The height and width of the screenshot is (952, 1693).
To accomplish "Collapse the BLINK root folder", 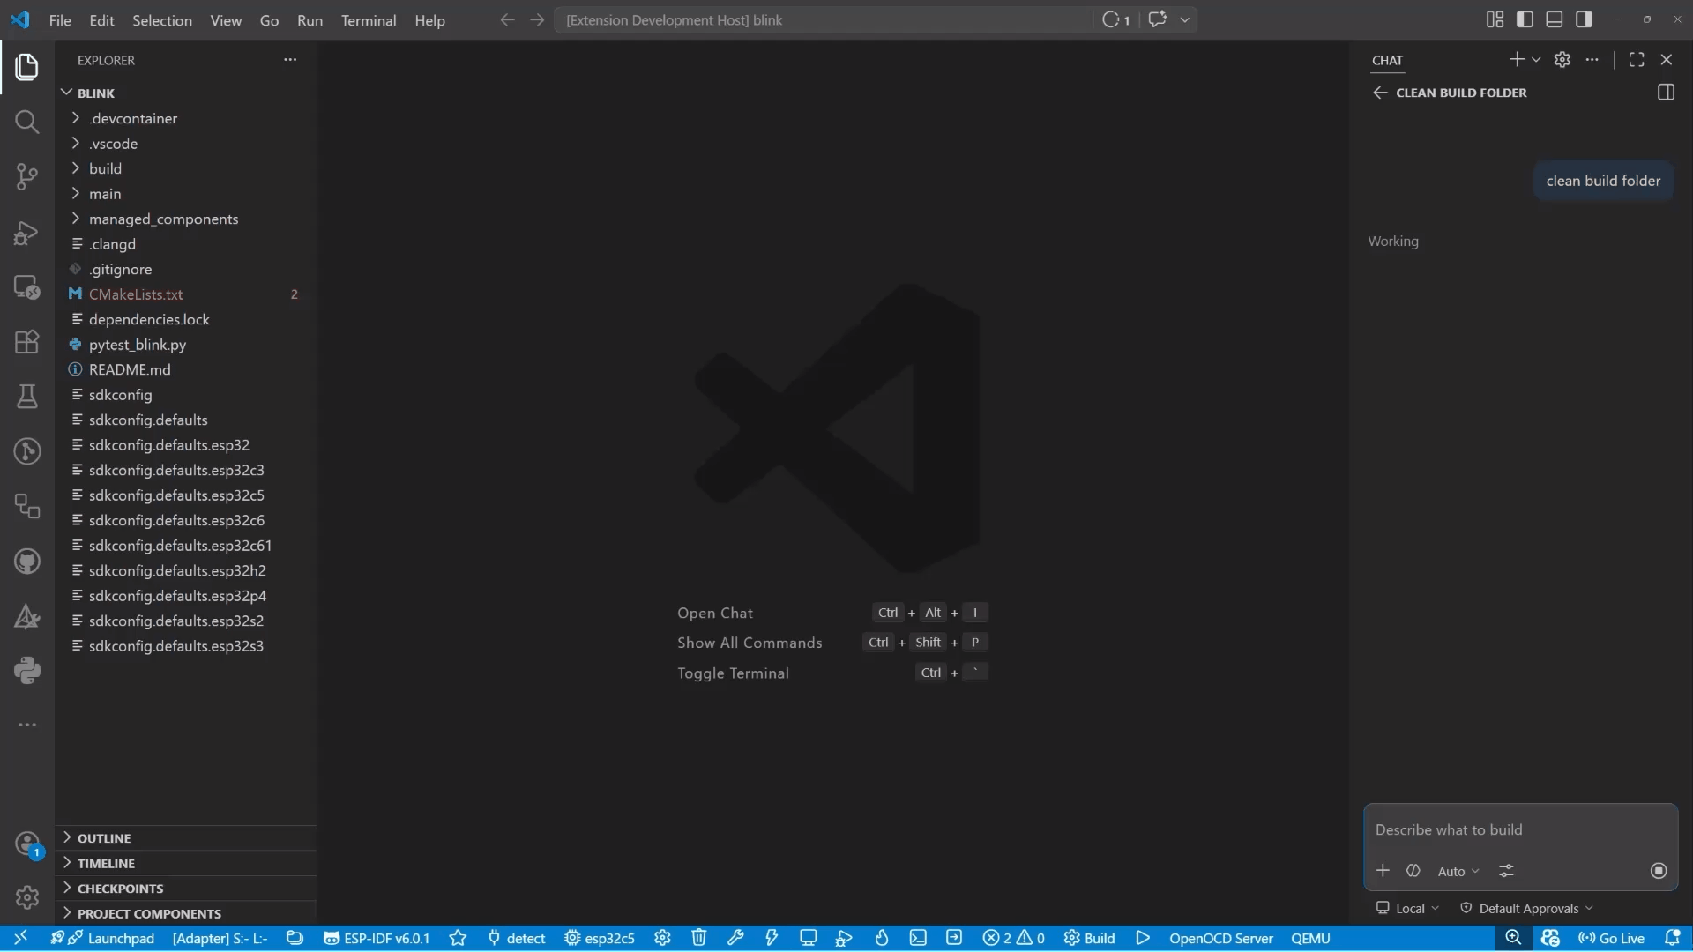I will (185, 93).
